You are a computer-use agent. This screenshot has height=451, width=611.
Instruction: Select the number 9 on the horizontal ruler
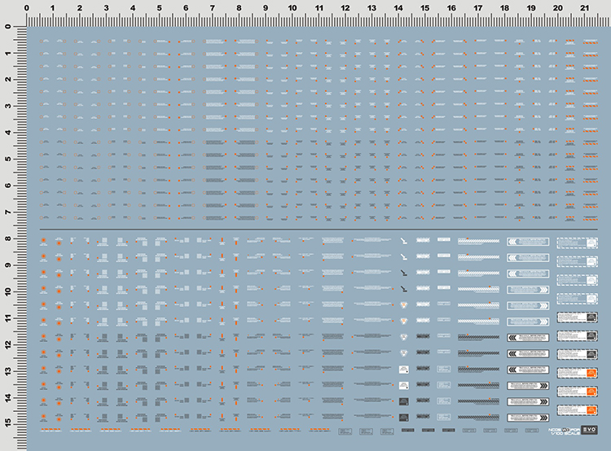[266, 8]
